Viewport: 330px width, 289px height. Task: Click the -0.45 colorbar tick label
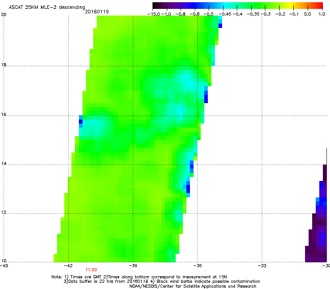pyautogui.click(x=225, y=14)
